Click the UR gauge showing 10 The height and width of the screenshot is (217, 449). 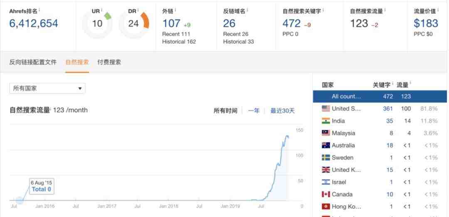97,24
